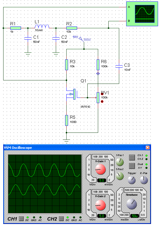Select capacitor C3 10nF symbol
This screenshot has height=226, width=163.
pos(119,66)
